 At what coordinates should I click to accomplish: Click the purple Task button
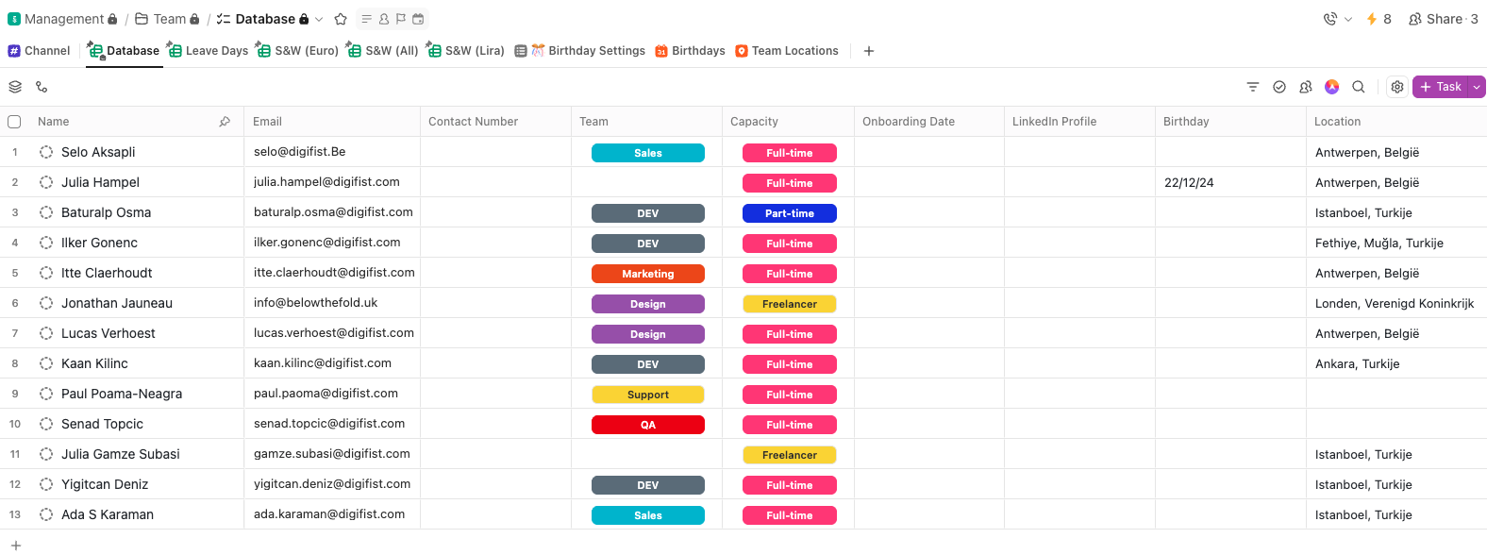[x=1441, y=87]
